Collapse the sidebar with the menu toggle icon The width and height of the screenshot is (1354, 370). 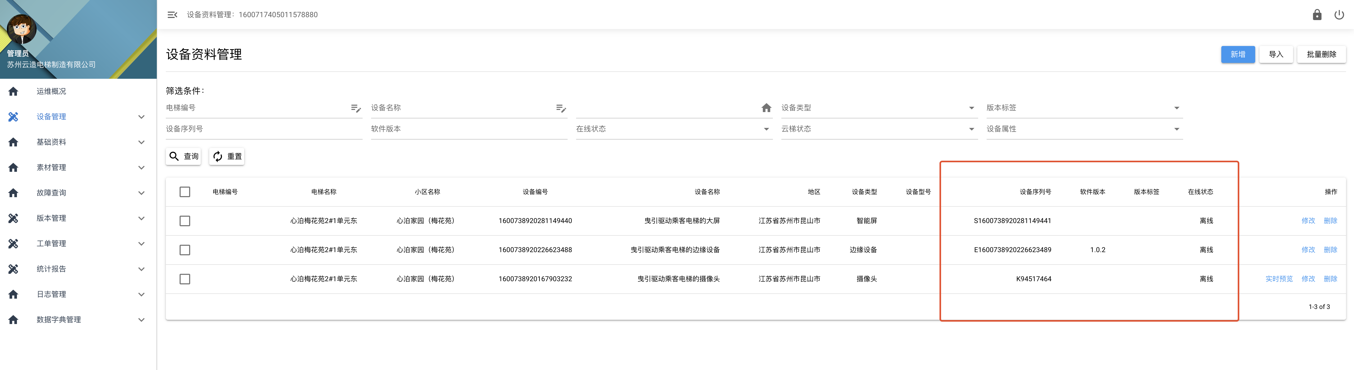pyautogui.click(x=172, y=15)
